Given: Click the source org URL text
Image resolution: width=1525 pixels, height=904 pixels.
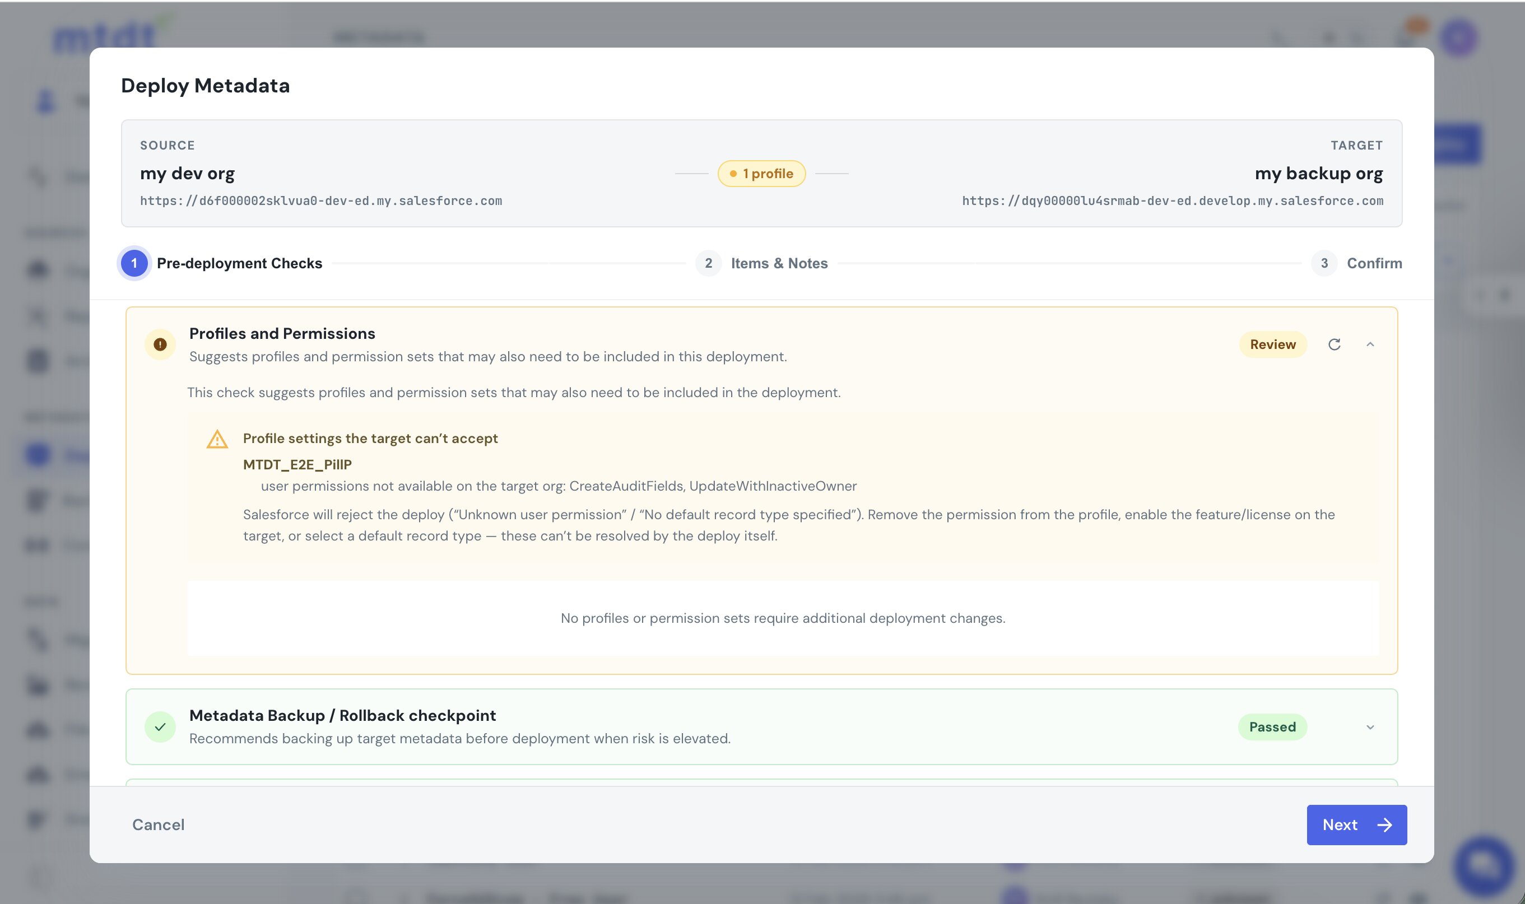Looking at the screenshot, I should 321,201.
